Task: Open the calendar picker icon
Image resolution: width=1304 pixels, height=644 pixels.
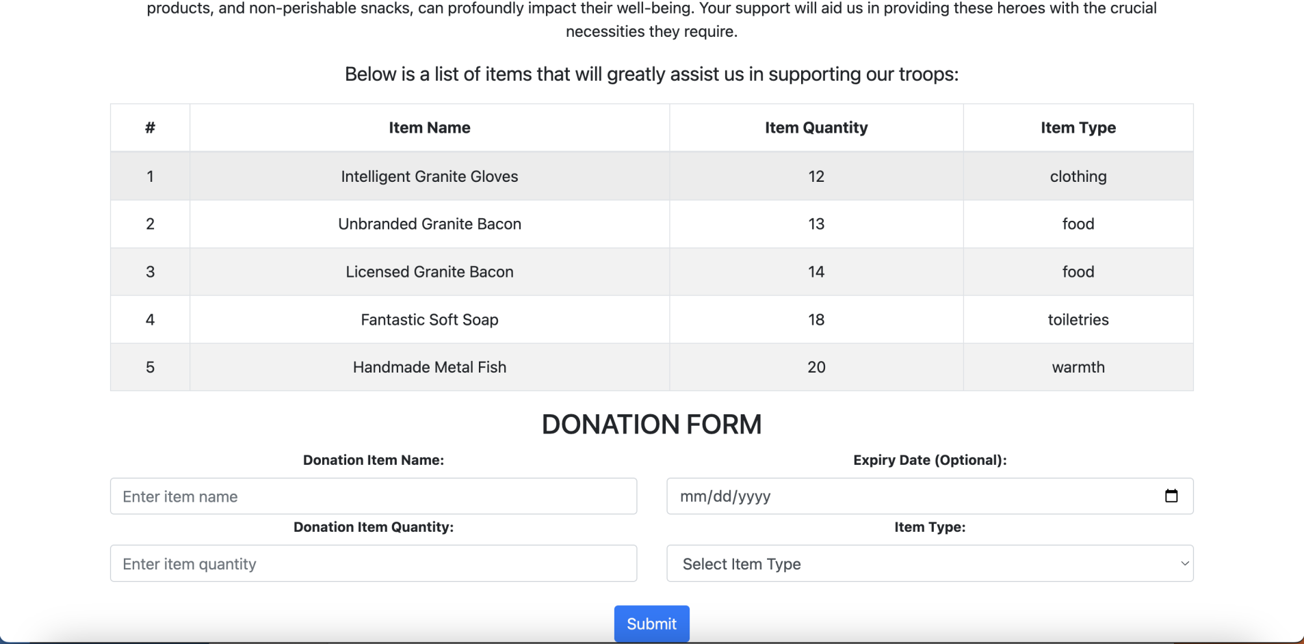Action: tap(1171, 496)
